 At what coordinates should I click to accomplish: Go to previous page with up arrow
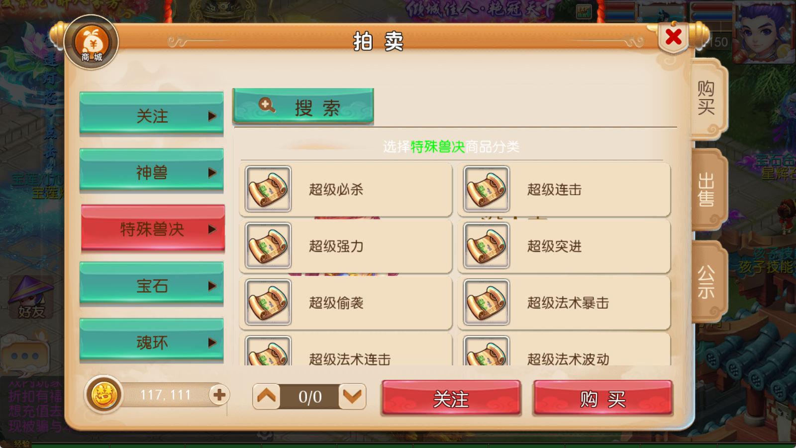[x=266, y=396]
